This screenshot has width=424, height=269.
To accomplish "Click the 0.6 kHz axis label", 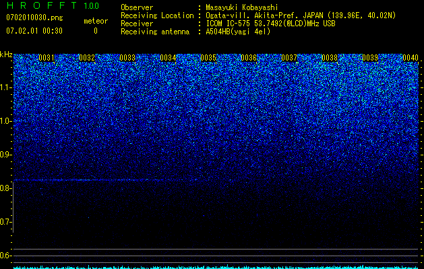I will 6,256.
